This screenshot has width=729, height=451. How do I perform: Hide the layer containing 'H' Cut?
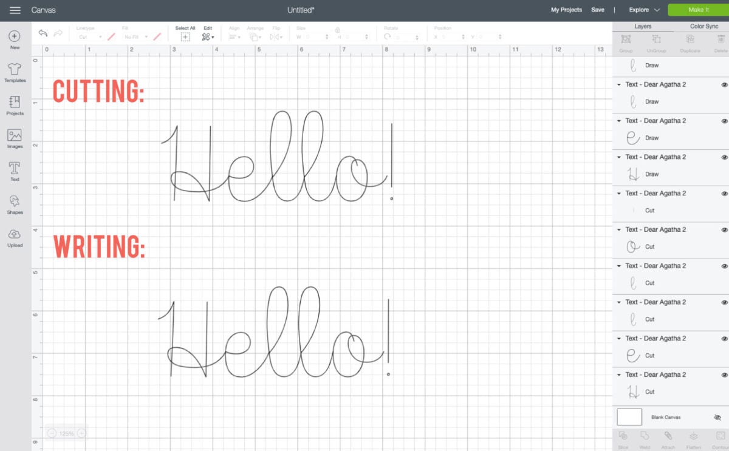(x=724, y=375)
